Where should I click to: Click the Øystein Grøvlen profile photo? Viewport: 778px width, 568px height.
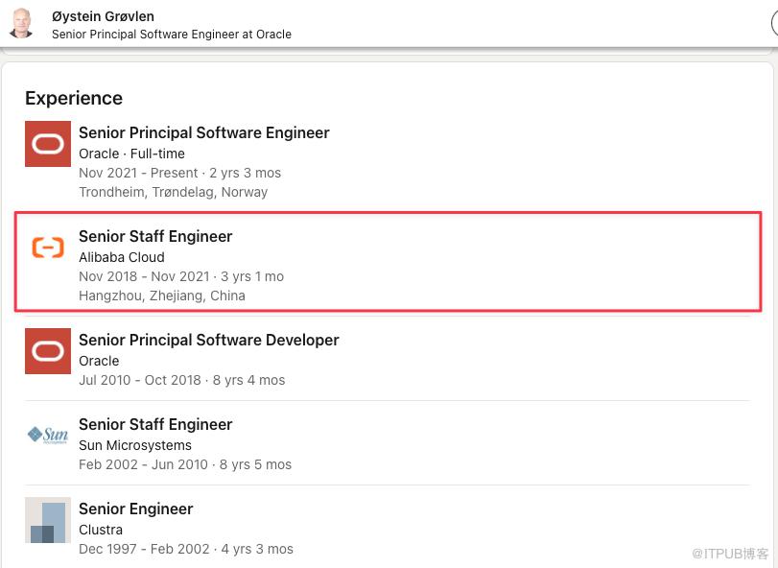click(x=21, y=23)
